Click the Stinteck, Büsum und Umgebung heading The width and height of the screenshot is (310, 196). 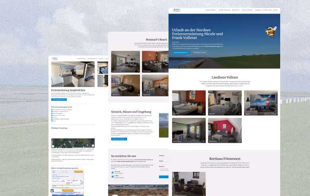131,112
